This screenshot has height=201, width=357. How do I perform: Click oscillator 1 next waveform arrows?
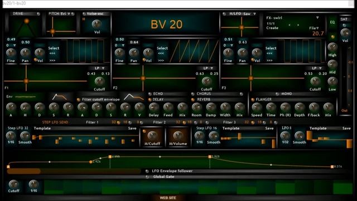(52, 61)
